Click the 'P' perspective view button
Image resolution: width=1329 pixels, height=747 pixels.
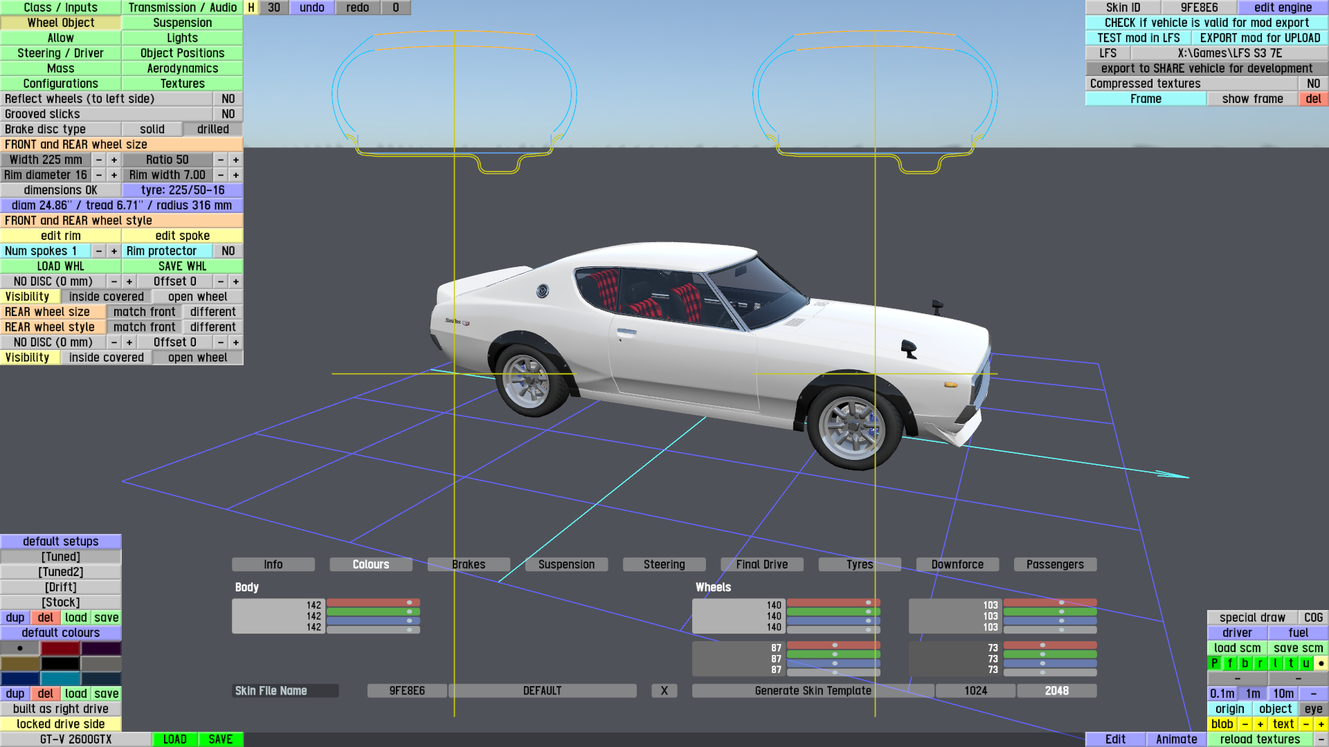pos(1214,663)
